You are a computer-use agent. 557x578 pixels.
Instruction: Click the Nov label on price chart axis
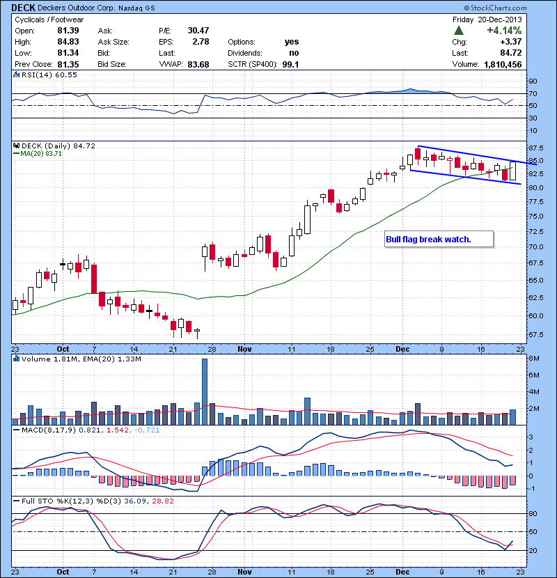coord(244,349)
